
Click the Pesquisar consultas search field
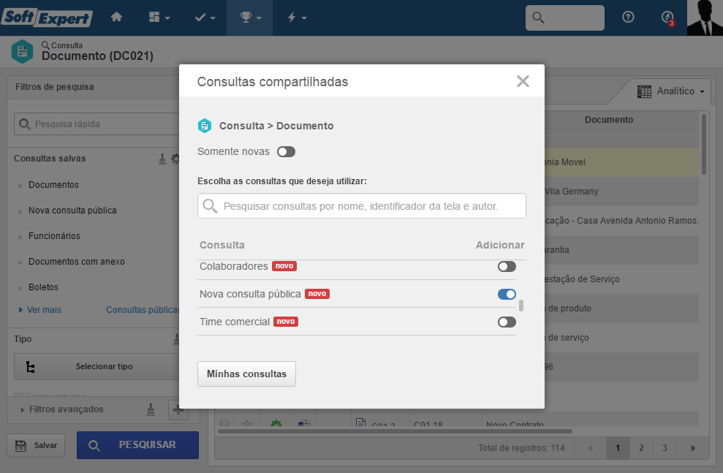click(x=361, y=206)
